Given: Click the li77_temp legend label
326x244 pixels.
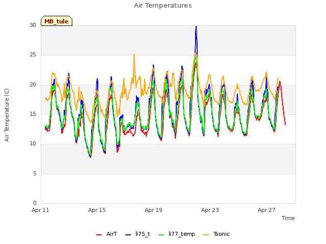Looking at the screenshot, I should (x=182, y=234).
